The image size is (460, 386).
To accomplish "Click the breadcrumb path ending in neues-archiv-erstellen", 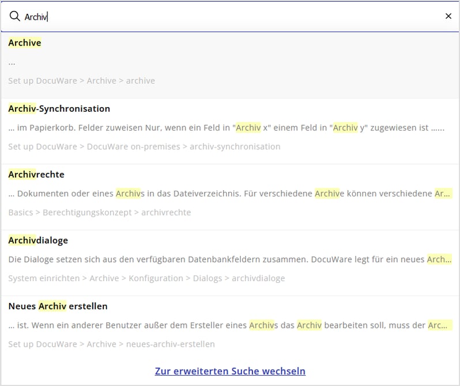I will tap(111, 344).
